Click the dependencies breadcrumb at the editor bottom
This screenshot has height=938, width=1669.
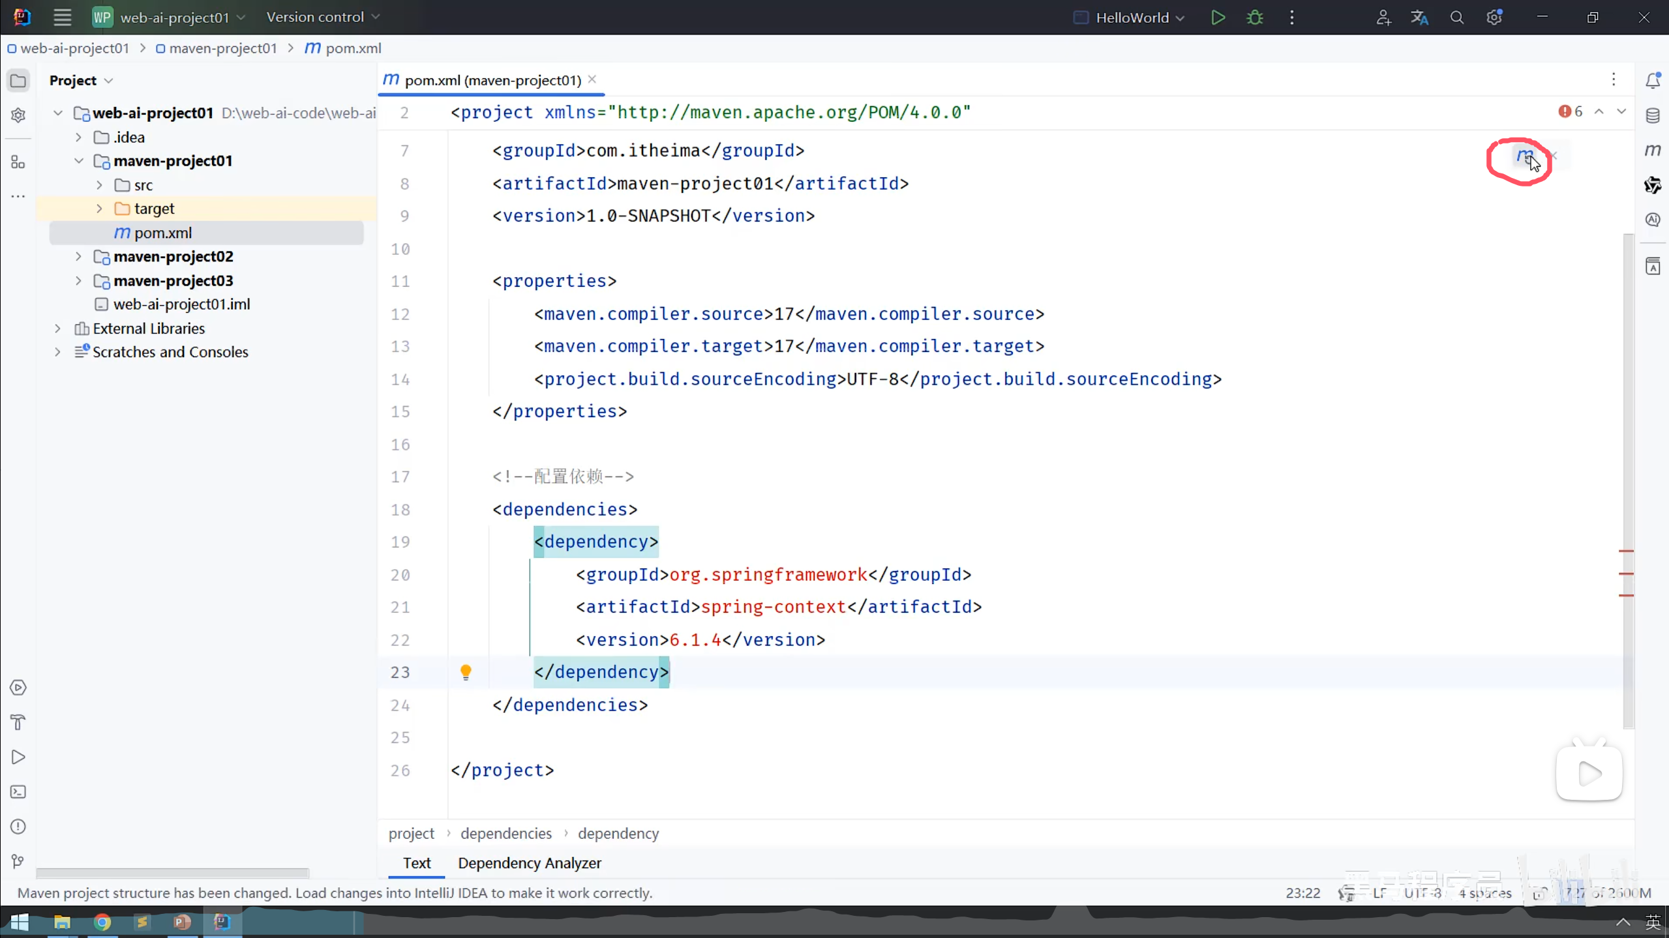pos(505,833)
